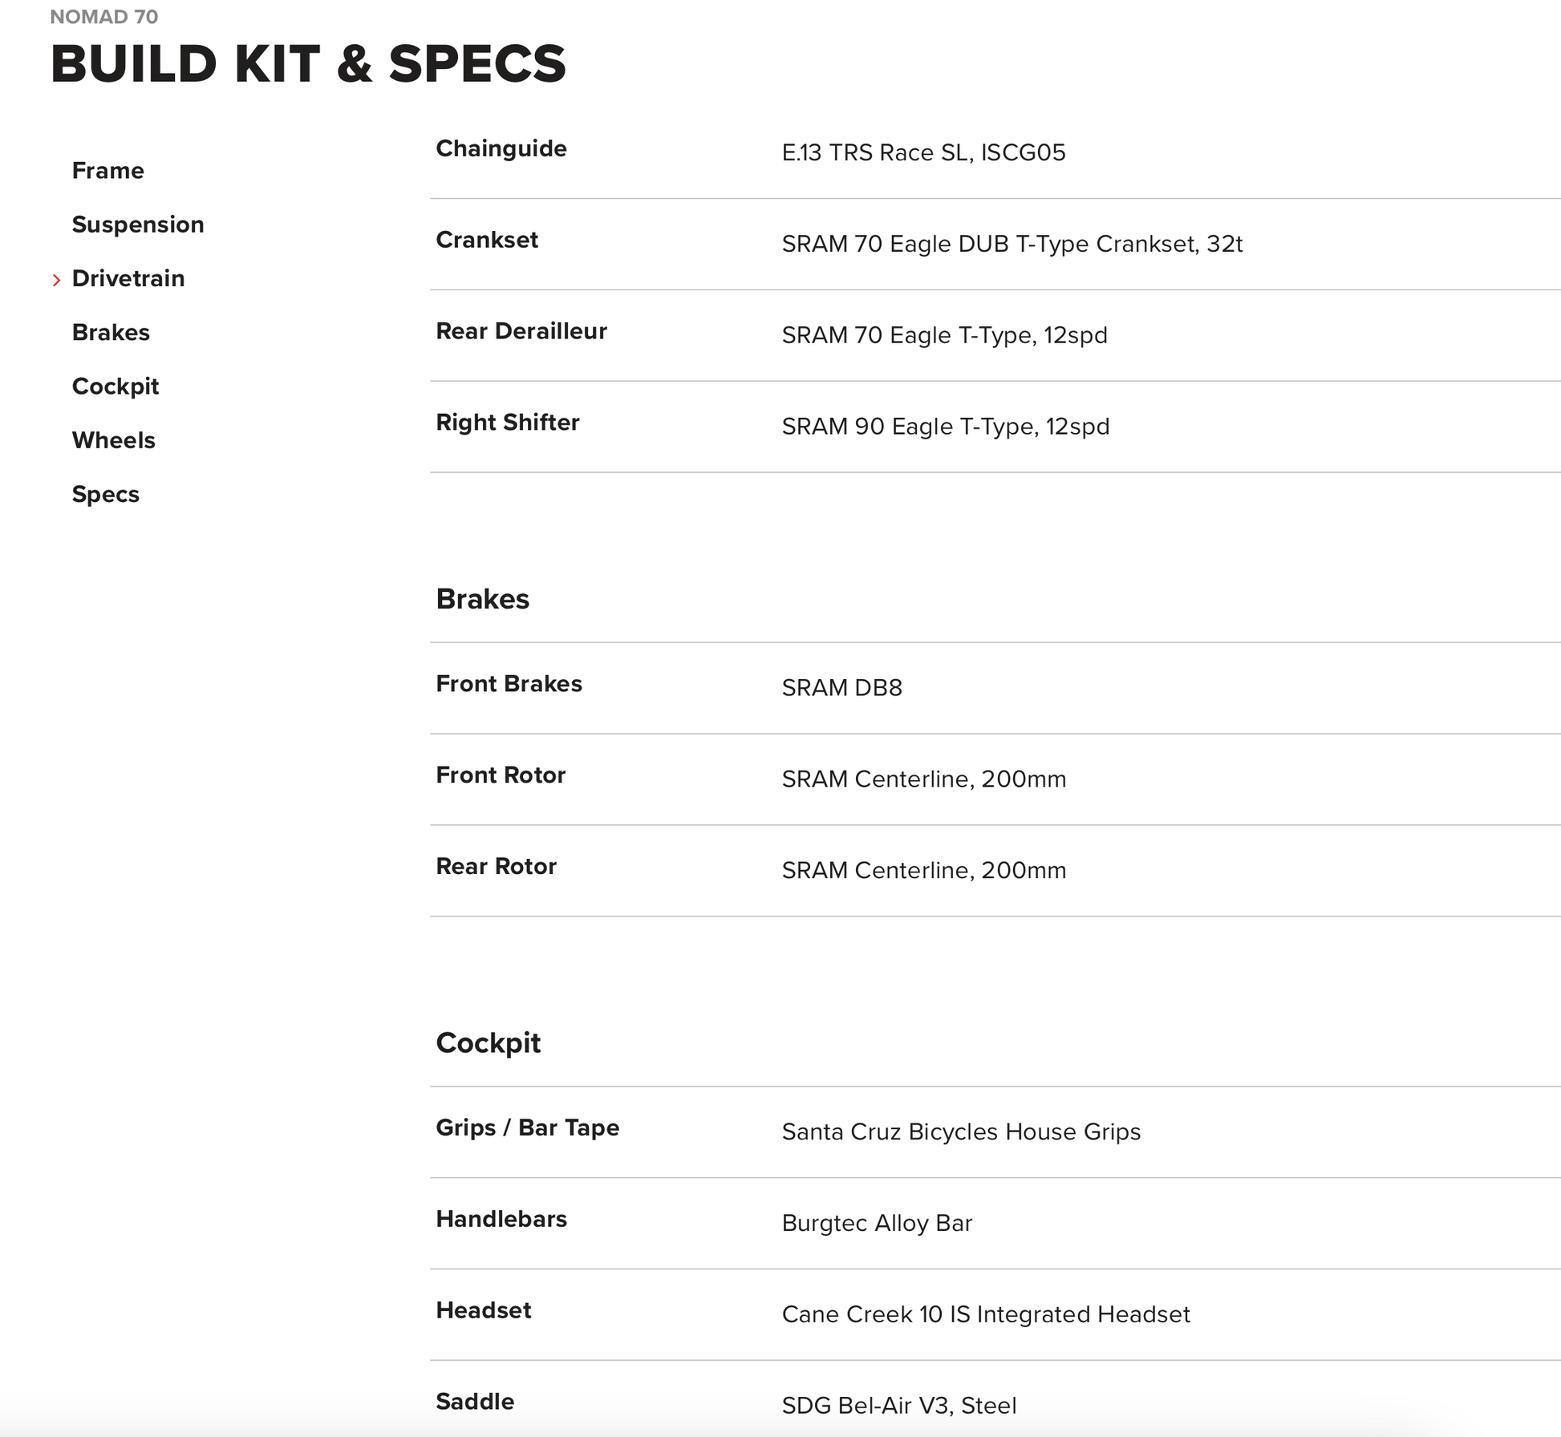This screenshot has width=1561, height=1437.
Task: Click the red chevron beside Drivetrain
Action: tap(56, 280)
